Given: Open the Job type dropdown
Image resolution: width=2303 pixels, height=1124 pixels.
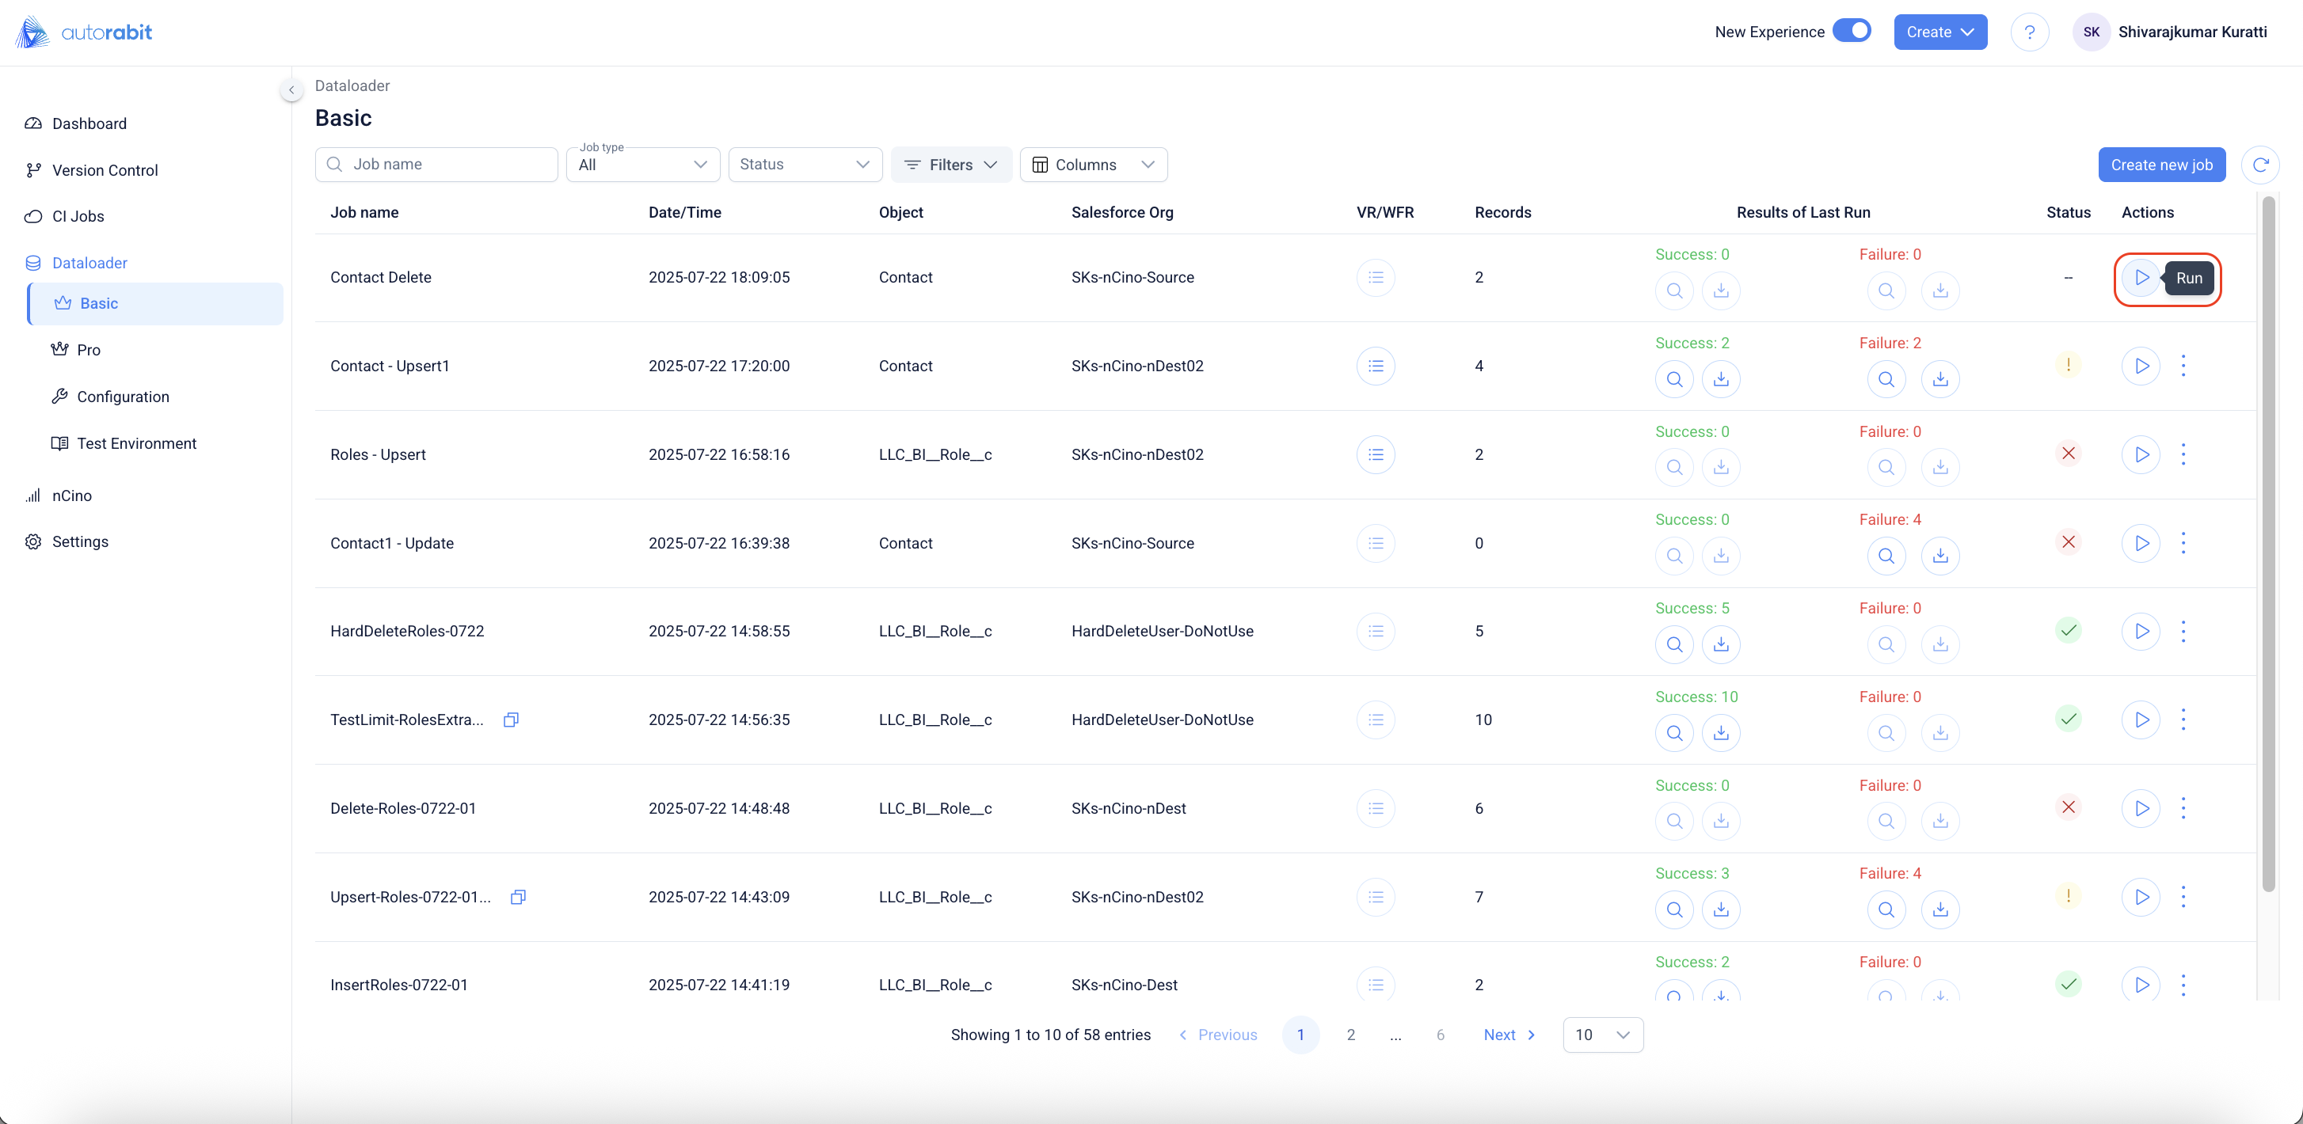Looking at the screenshot, I should pyautogui.click(x=643, y=165).
